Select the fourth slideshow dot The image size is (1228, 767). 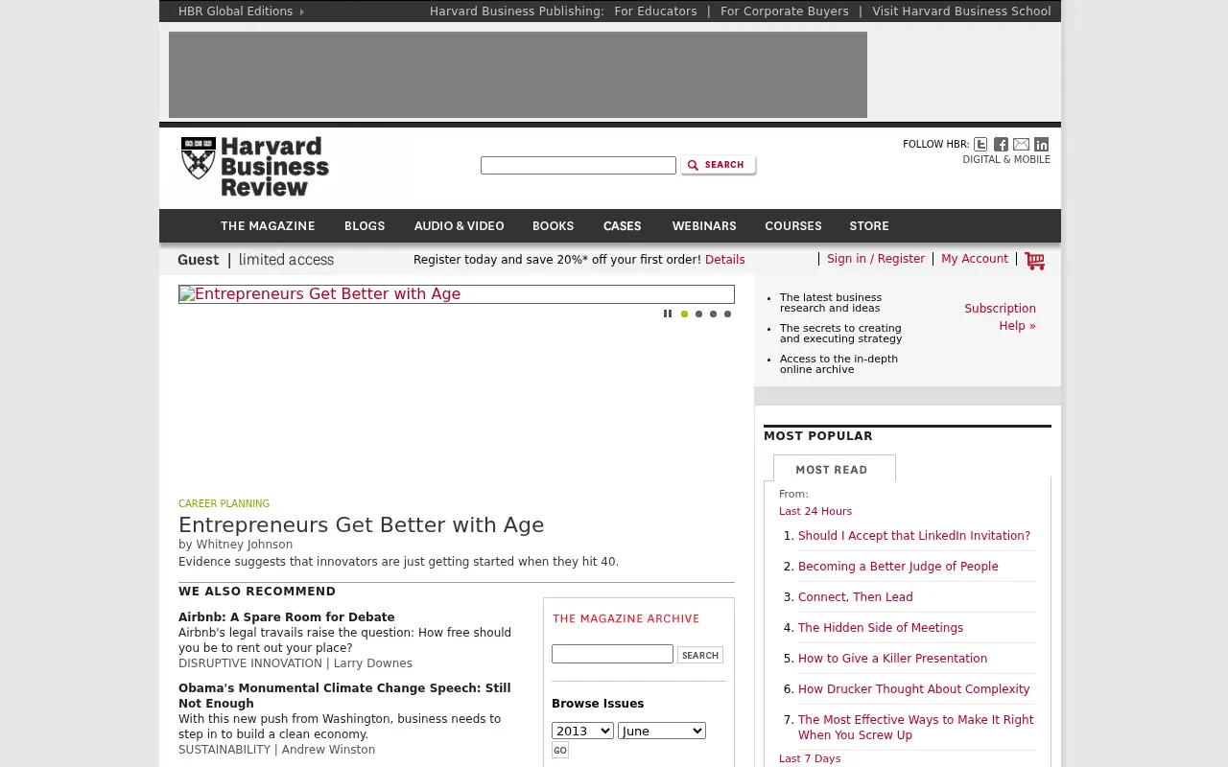(x=727, y=314)
